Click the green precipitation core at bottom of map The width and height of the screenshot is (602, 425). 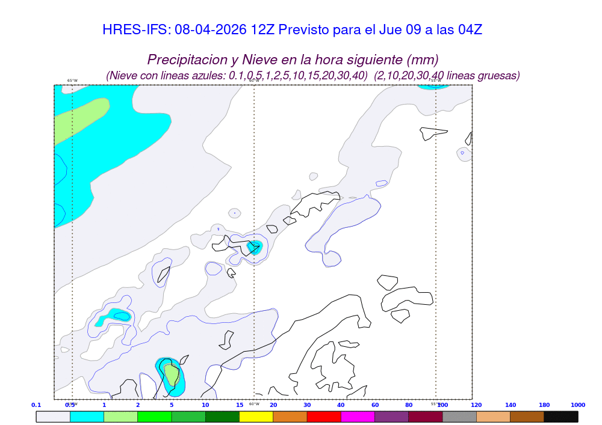(172, 375)
